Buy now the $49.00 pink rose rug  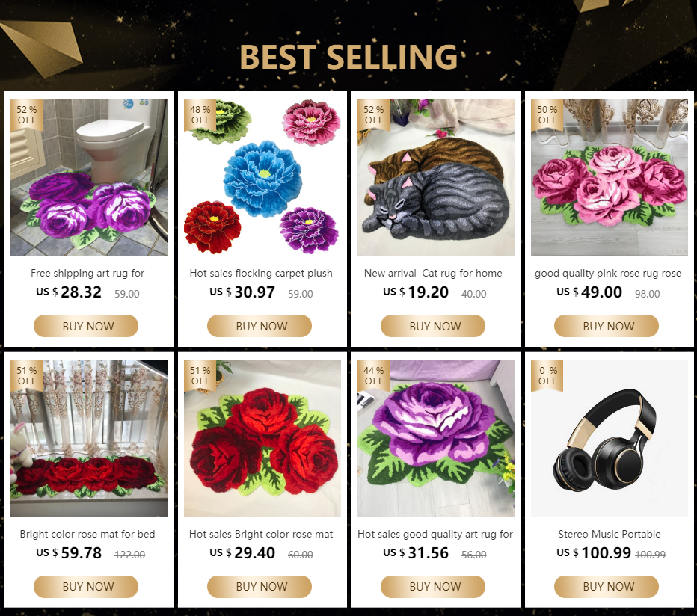pos(607,326)
